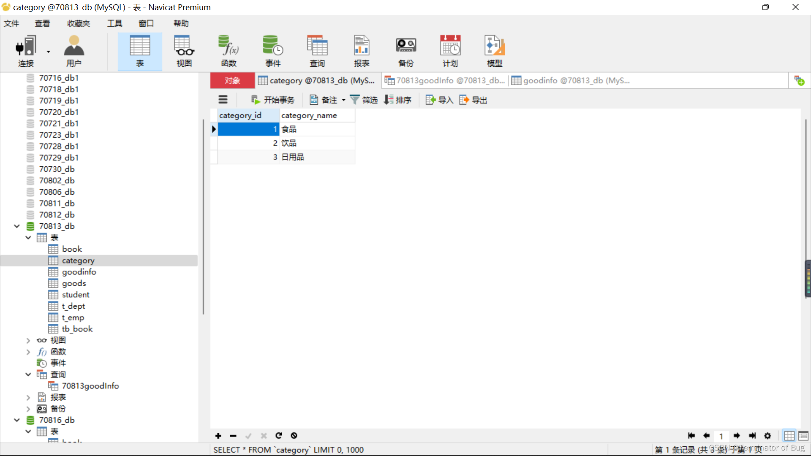Open the 备注 dropdown arrow
The width and height of the screenshot is (811, 456).
(343, 100)
